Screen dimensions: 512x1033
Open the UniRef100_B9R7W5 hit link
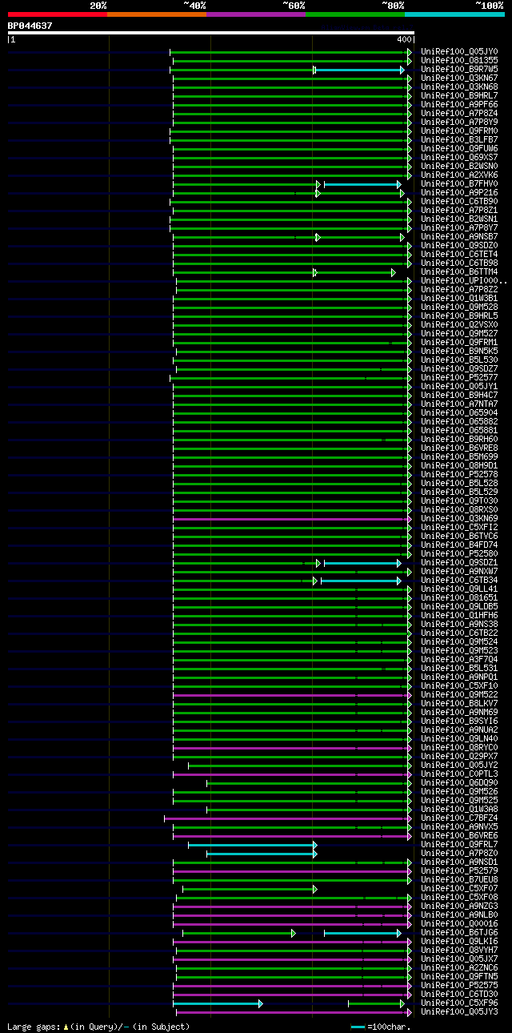[459, 69]
